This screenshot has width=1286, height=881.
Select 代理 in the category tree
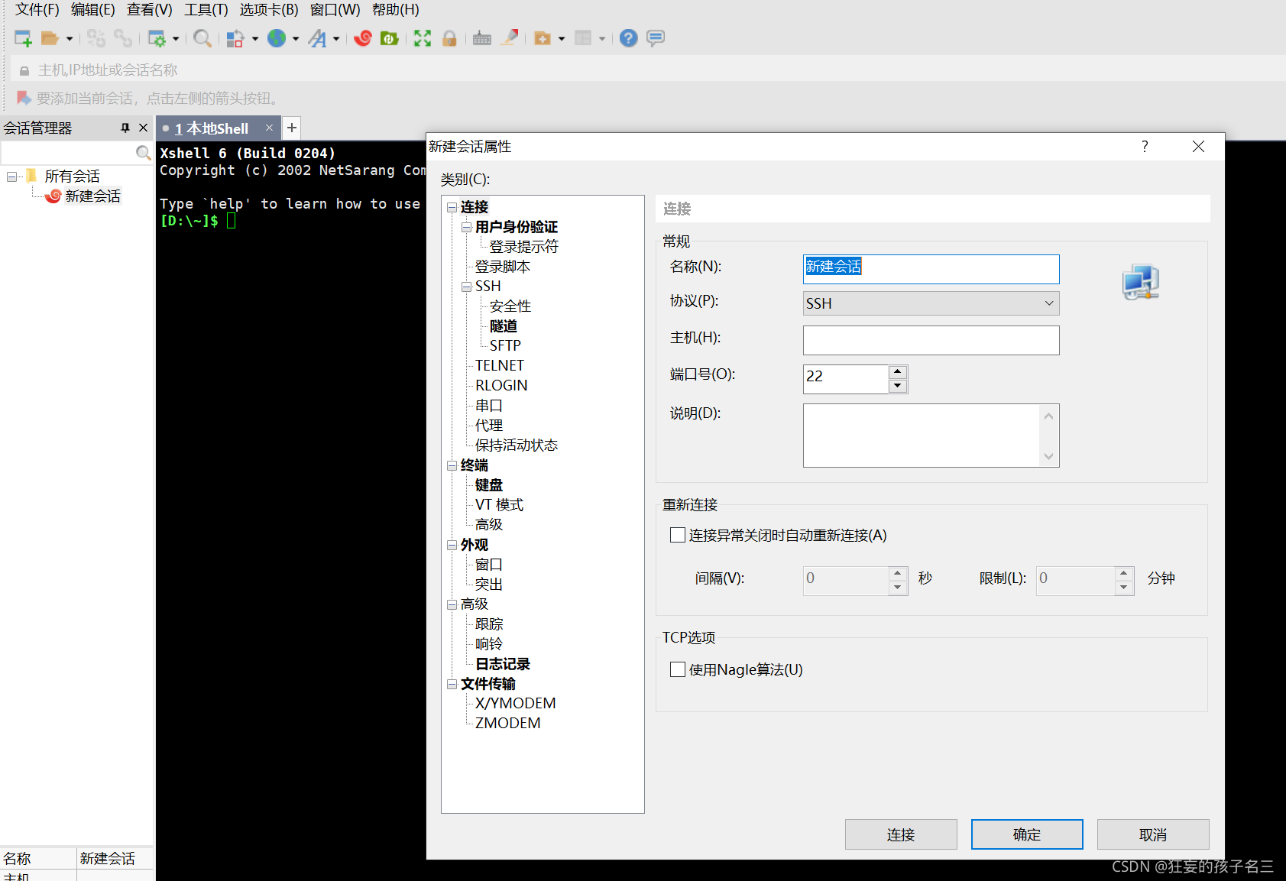489,426
